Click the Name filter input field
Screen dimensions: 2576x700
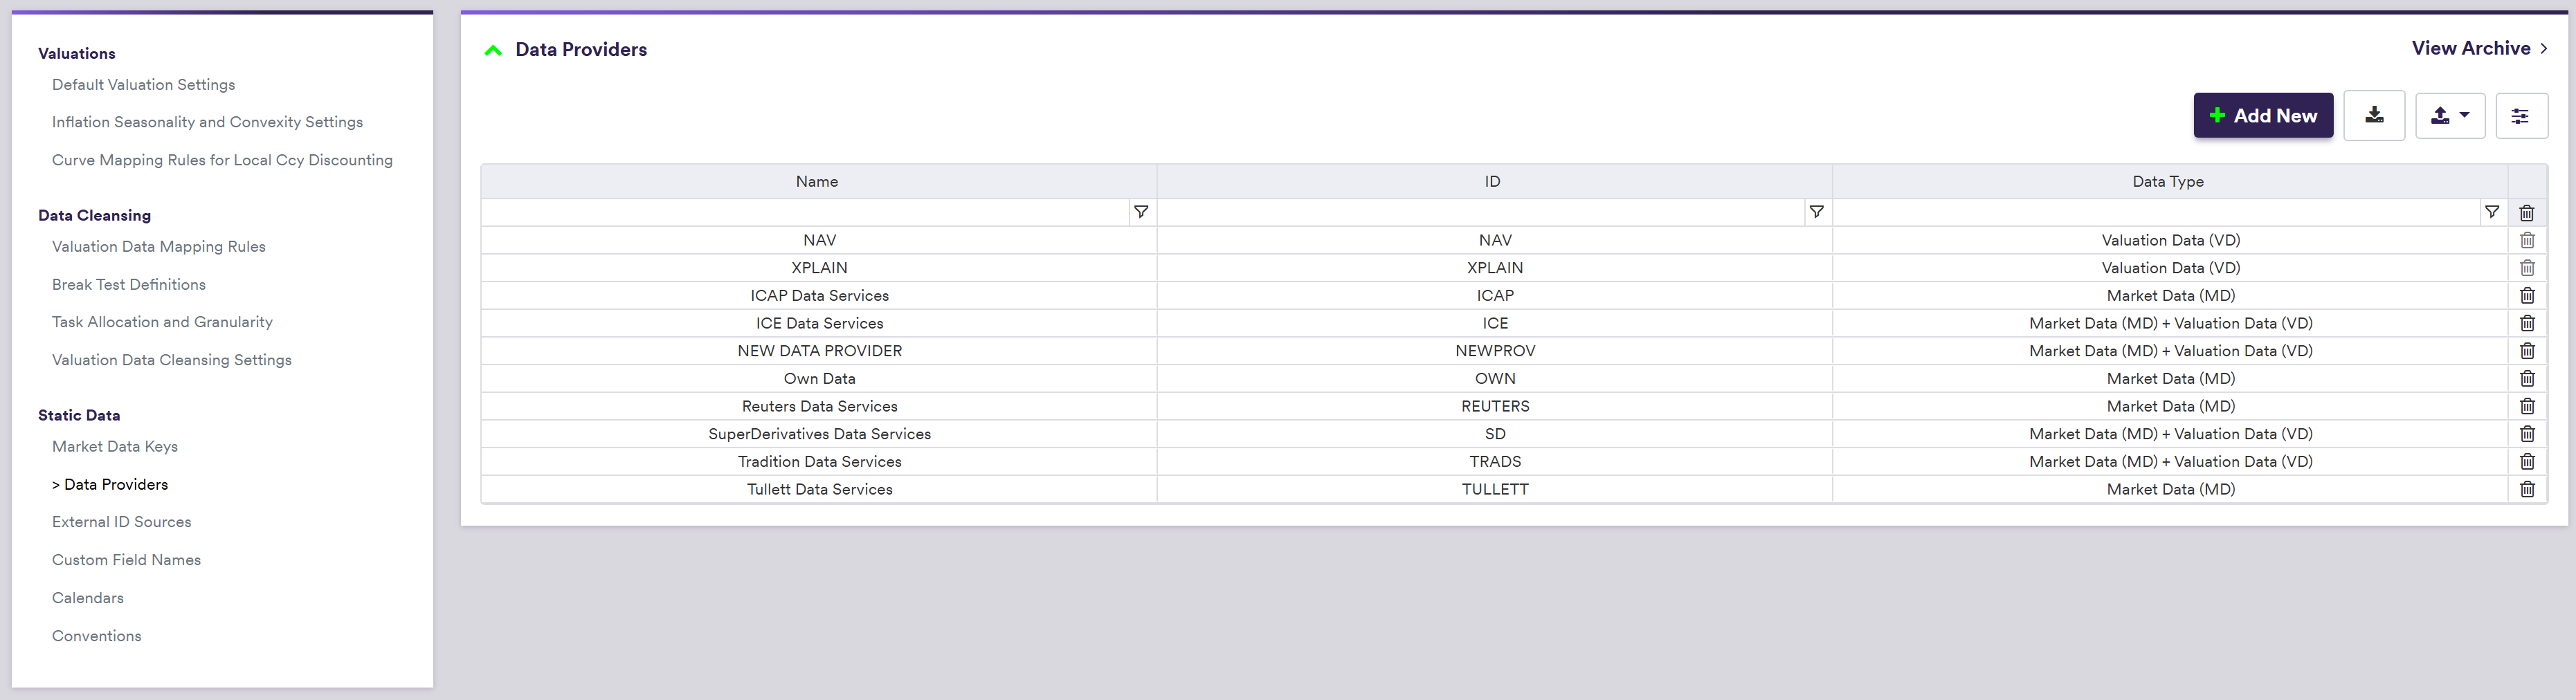(804, 212)
